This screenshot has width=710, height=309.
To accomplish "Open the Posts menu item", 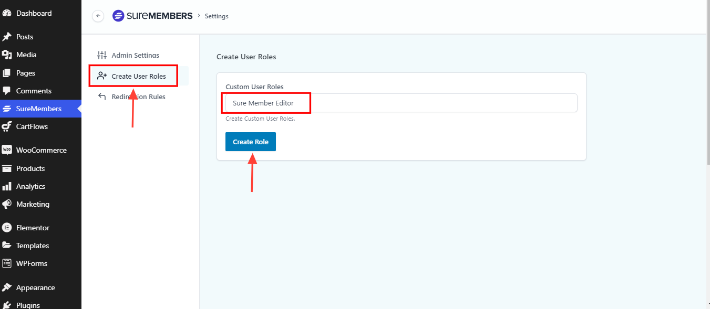I will pyautogui.click(x=25, y=37).
